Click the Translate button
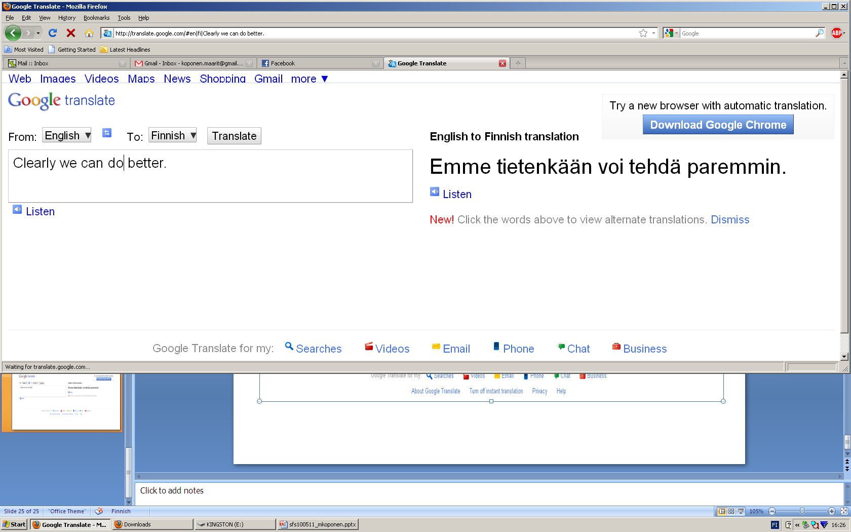Screen dimensions: 851x532 tap(234, 136)
